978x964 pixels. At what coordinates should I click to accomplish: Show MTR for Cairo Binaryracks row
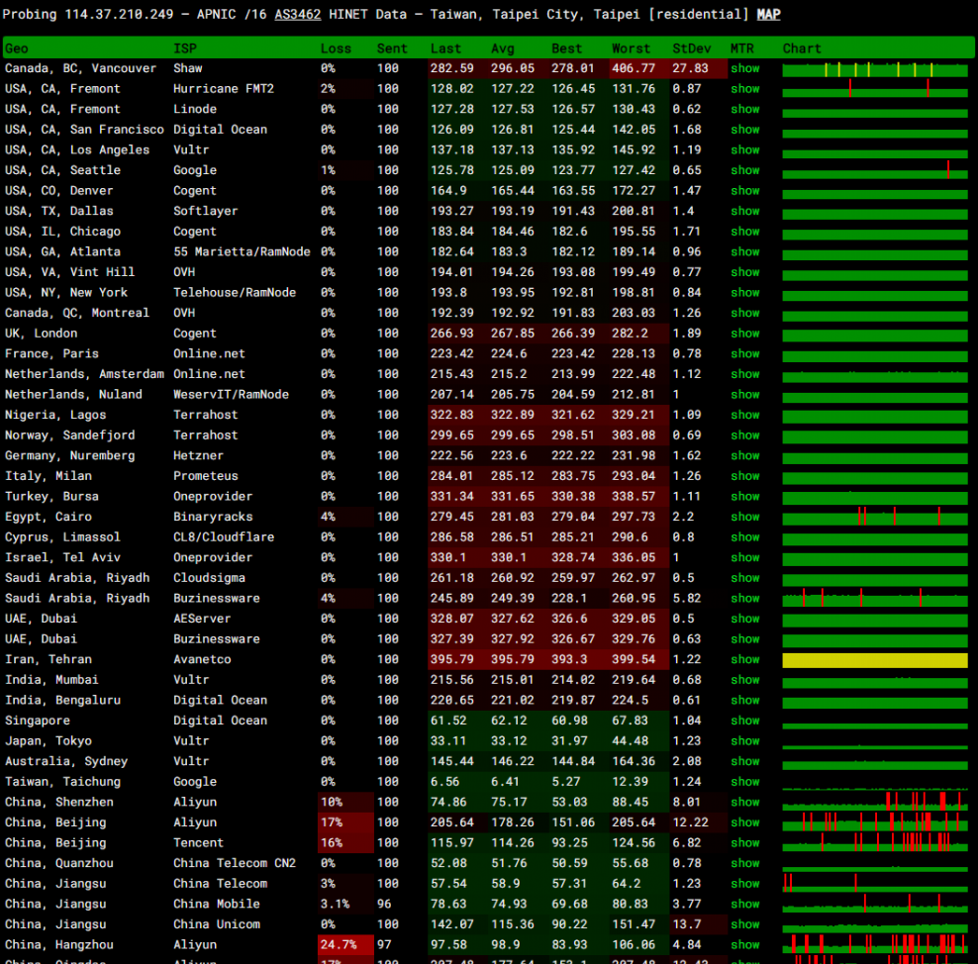[744, 517]
